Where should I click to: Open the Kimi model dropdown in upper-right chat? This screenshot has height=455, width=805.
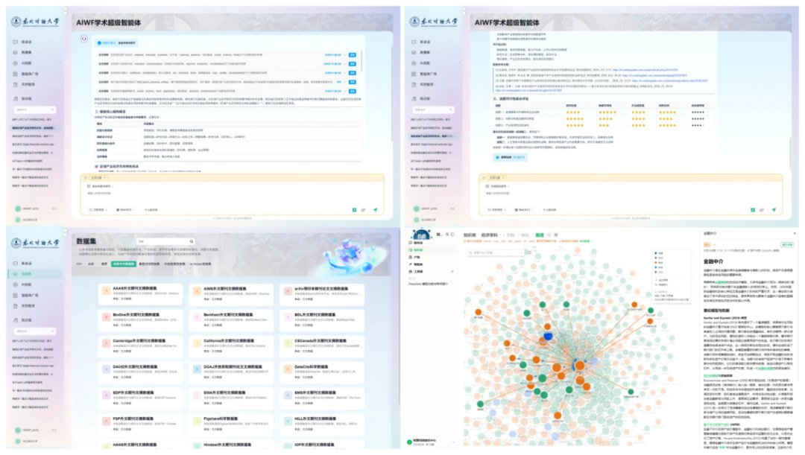pyautogui.click(x=524, y=210)
